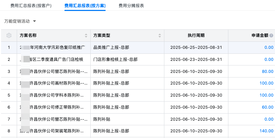Screen dimensions: 275x138
Task: Click the 申请金额 column header
Action: [252, 36]
